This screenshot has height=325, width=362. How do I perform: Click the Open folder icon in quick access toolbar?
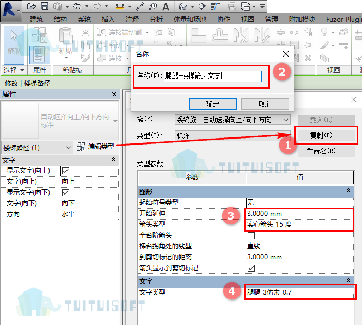(x=31, y=6)
